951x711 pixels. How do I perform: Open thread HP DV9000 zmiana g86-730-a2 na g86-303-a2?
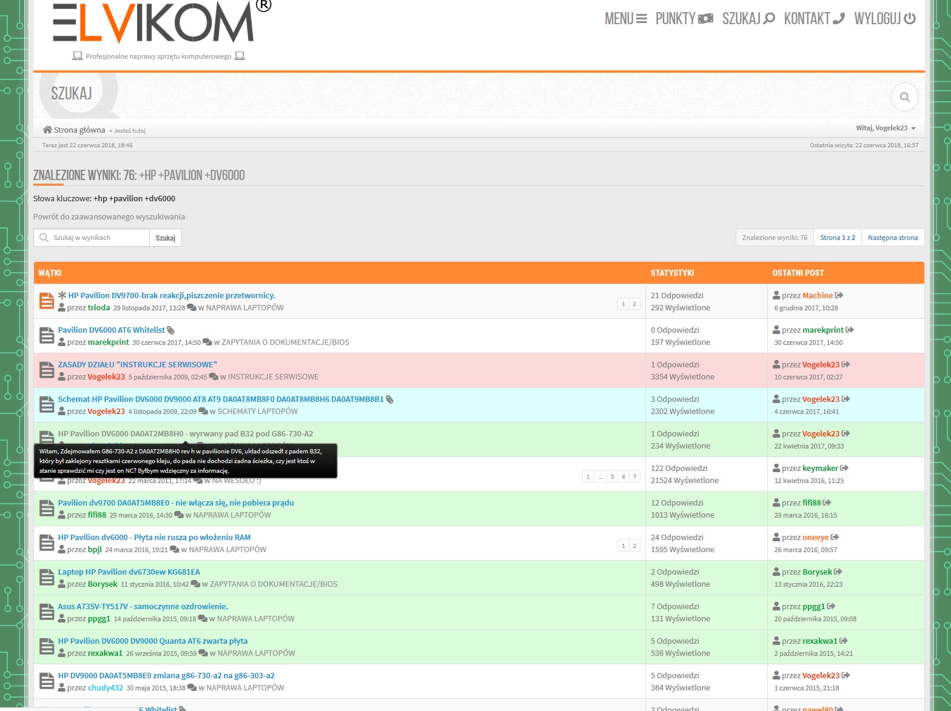(x=166, y=675)
